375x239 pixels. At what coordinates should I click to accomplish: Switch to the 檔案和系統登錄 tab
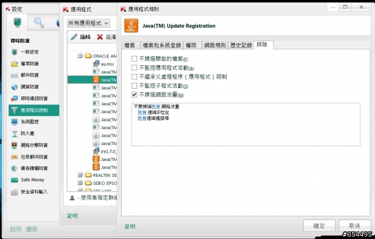pos(162,45)
